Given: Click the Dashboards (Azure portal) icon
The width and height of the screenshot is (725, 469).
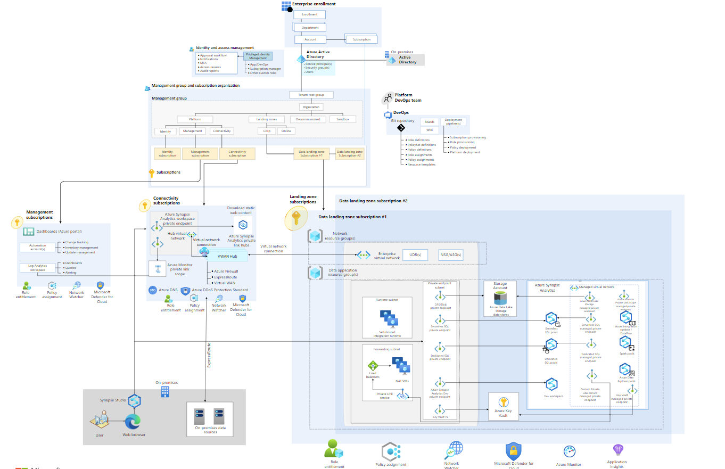Looking at the screenshot, I should (28, 232).
